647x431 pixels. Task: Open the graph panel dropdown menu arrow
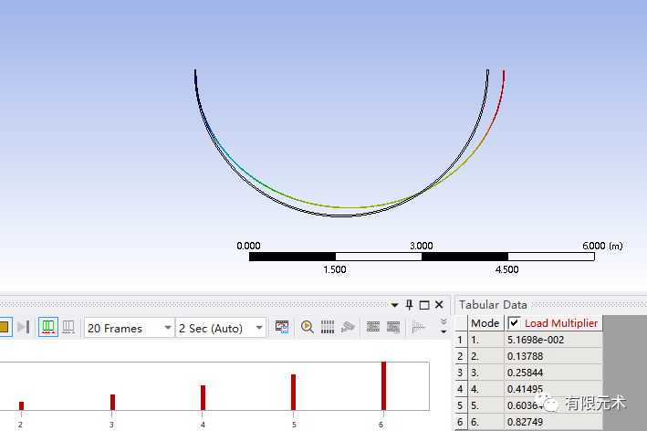pos(395,305)
